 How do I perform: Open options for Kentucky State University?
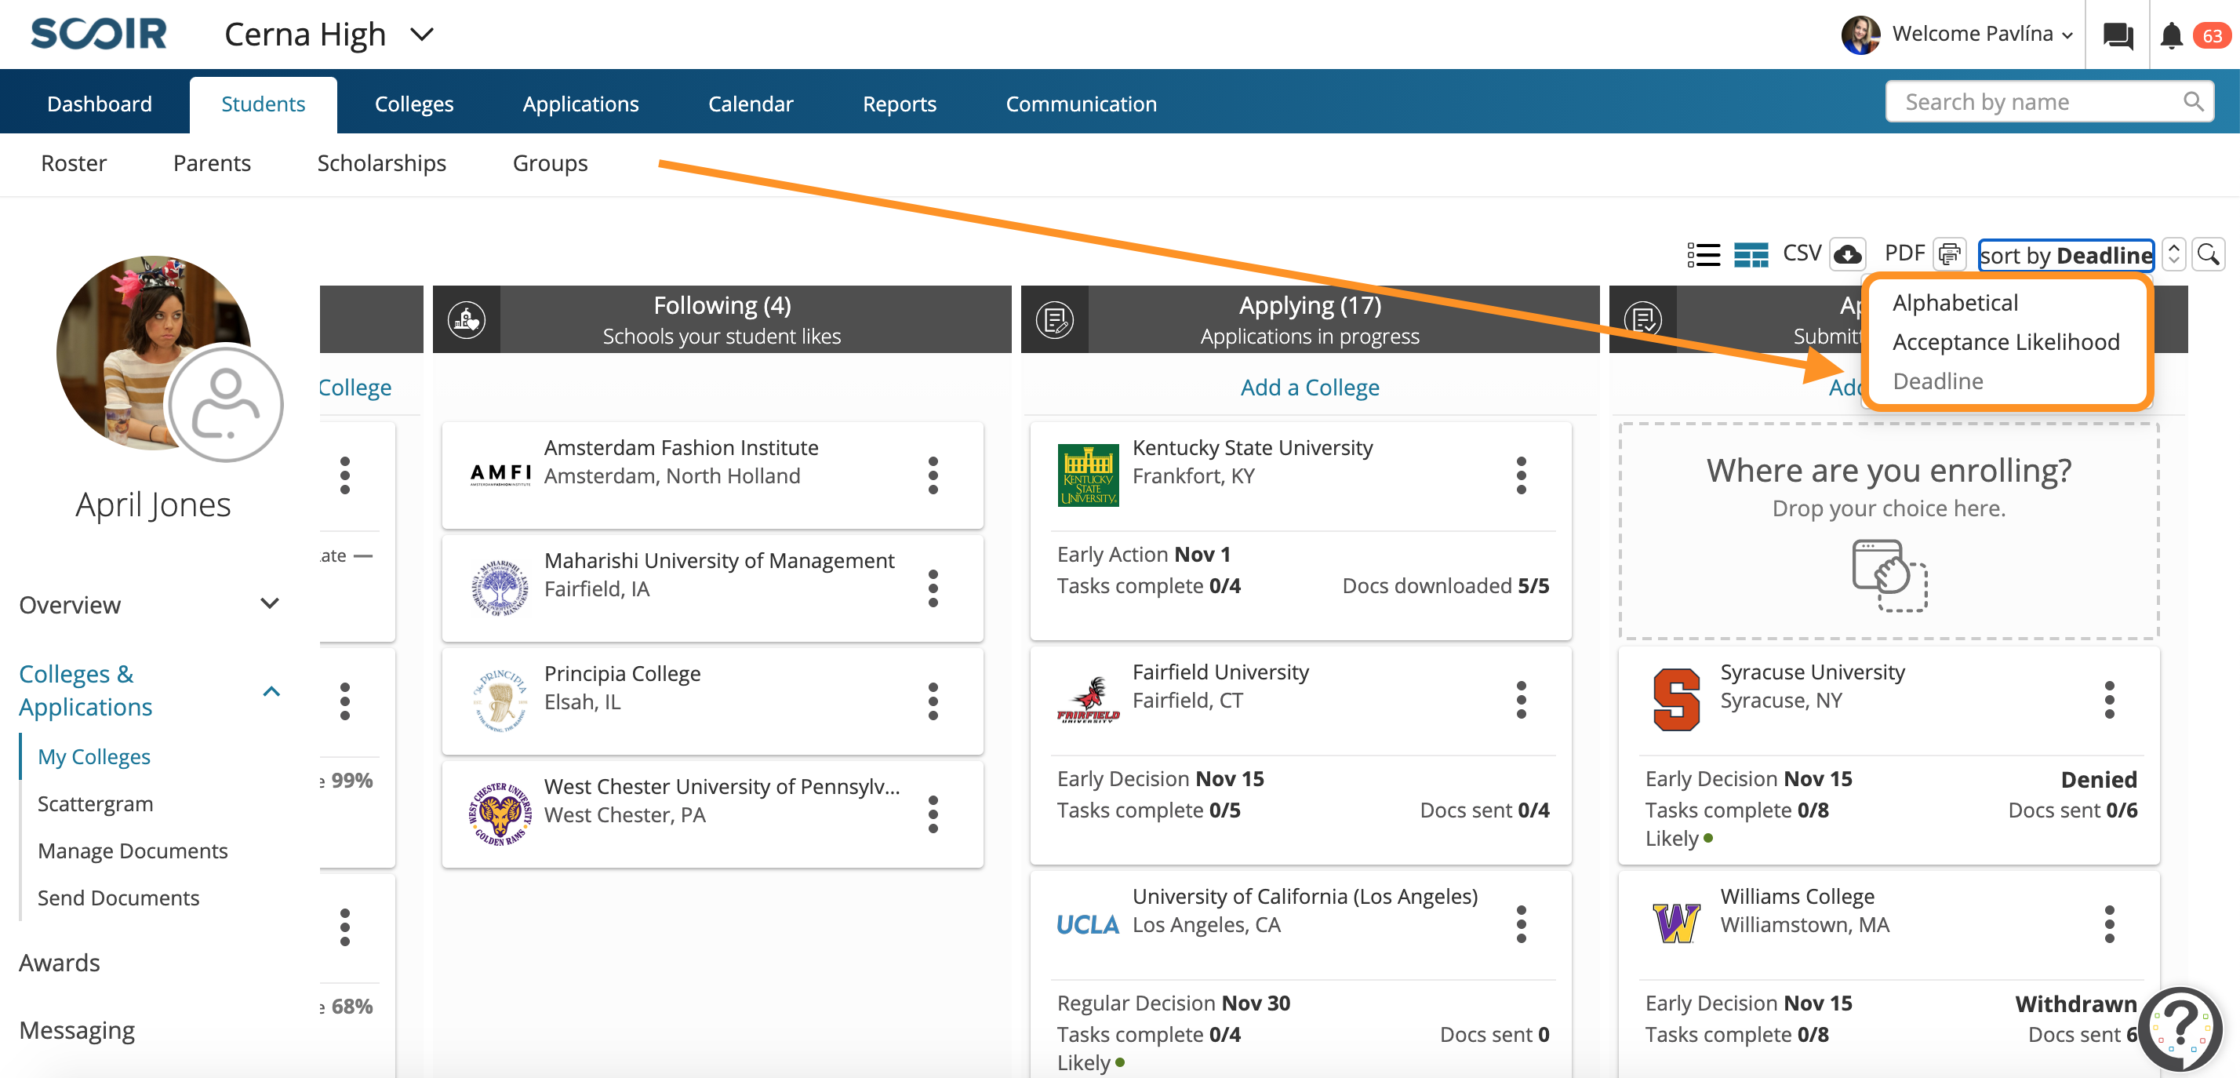click(x=1521, y=475)
